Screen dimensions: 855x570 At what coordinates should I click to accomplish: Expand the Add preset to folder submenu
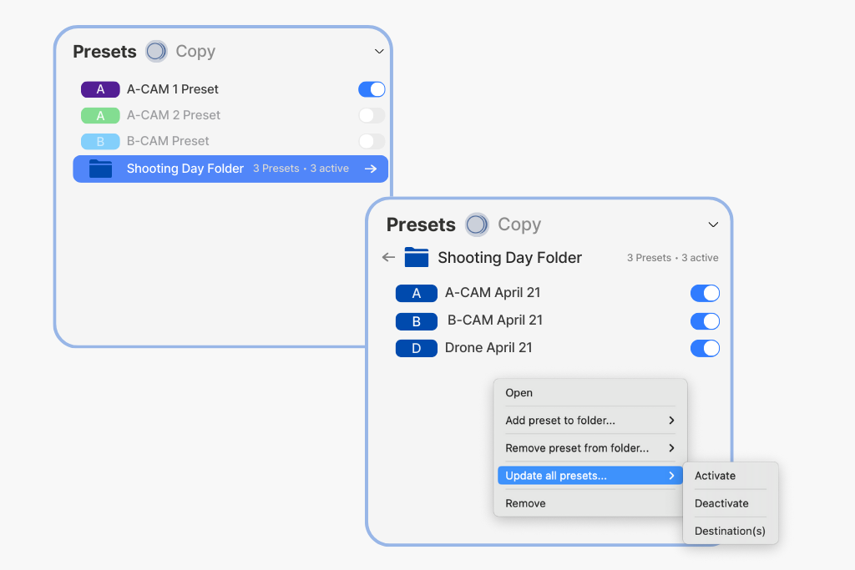click(x=589, y=421)
